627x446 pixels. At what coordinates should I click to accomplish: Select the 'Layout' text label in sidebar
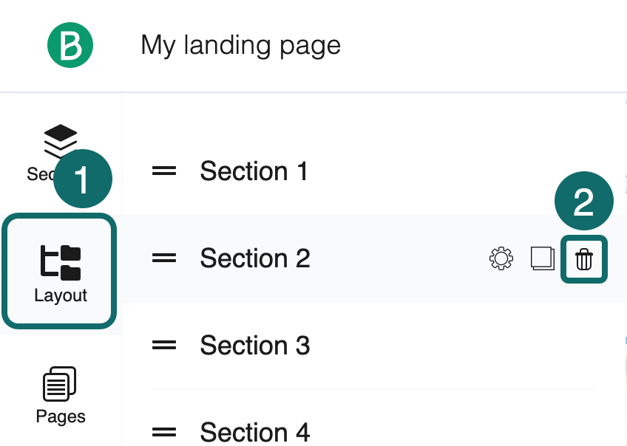coord(61,295)
